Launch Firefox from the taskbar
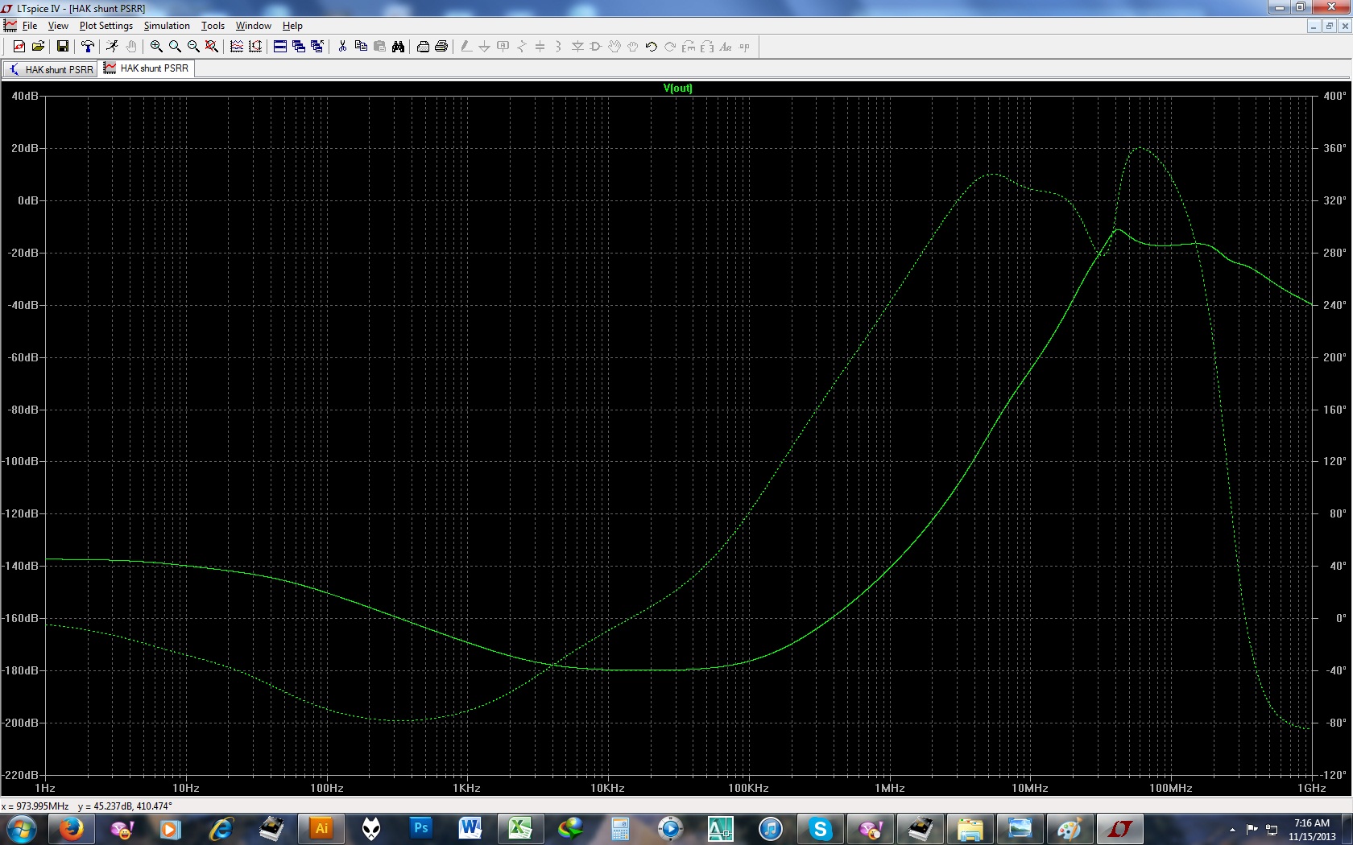Image resolution: width=1353 pixels, height=845 pixels. [71, 829]
